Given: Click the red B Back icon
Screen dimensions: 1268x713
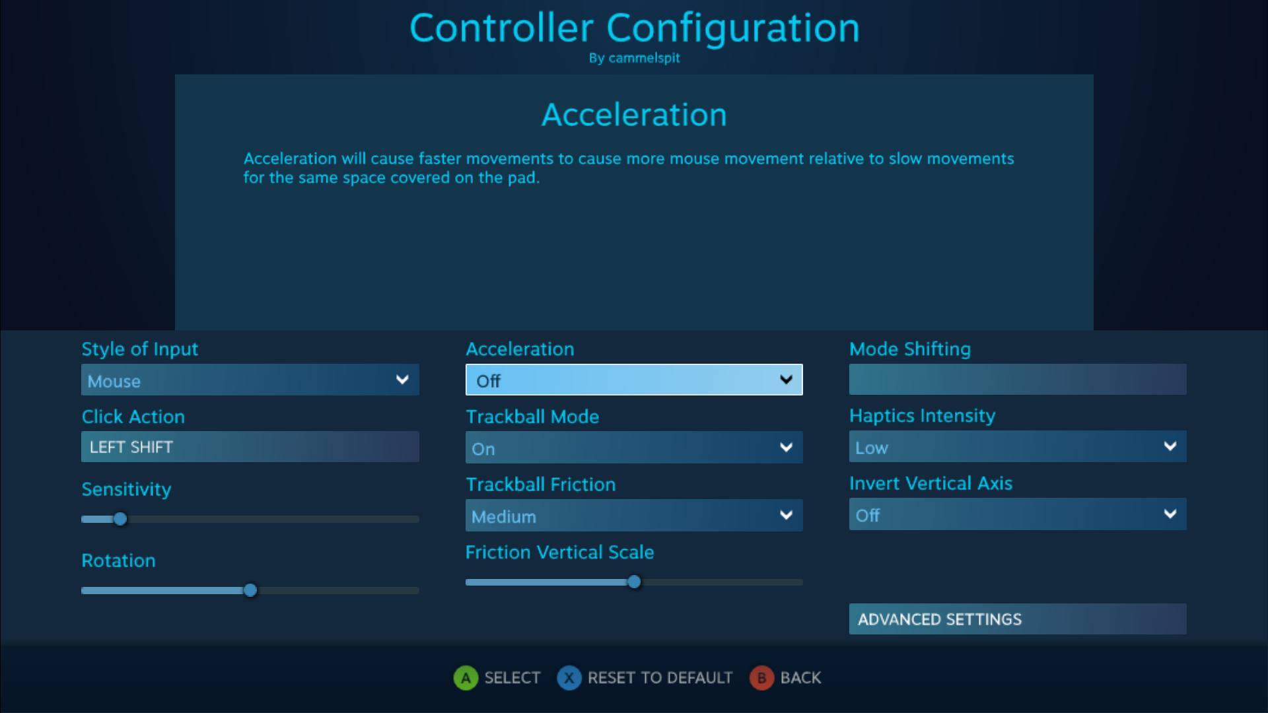Looking at the screenshot, I should [761, 678].
